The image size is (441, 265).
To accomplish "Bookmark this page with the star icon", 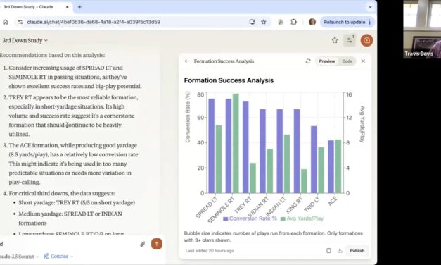I will point(264,22).
